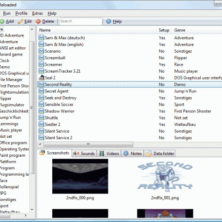Click the Screenshots tab picture icon
This screenshot has width=222, height=222.
pyautogui.click(x=42, y=153)
